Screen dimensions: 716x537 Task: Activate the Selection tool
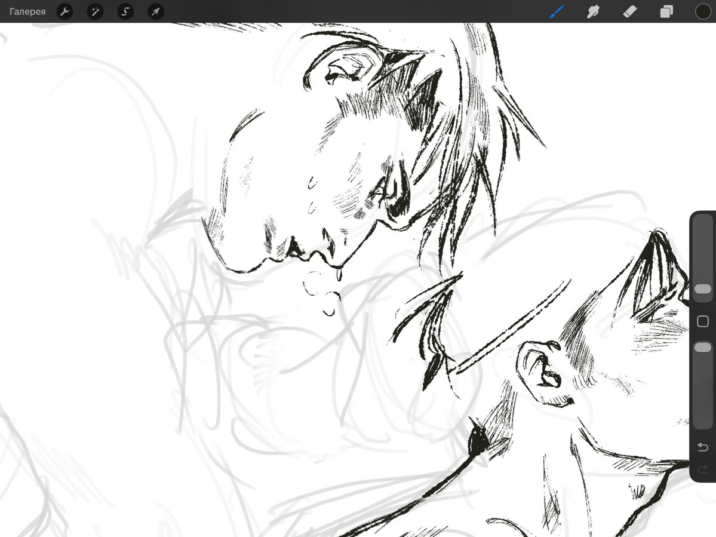(x=125, y=11)
